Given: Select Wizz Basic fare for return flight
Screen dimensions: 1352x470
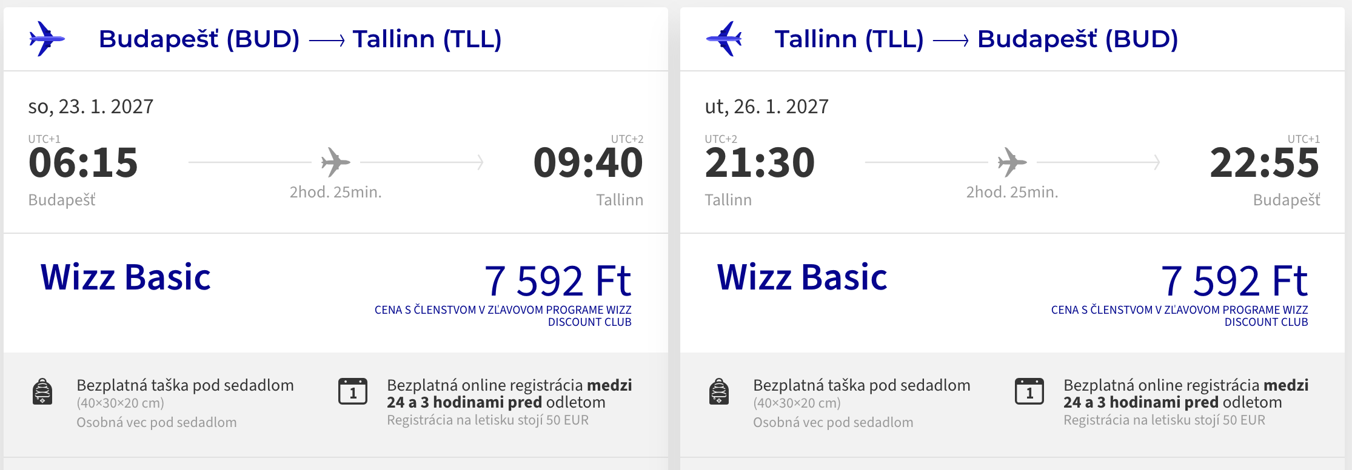Looking at the screenshot, I should point(802,277).
